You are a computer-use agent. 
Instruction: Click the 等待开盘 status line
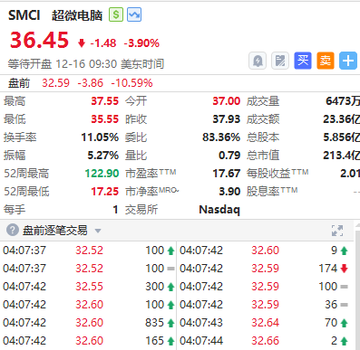pyautogui.click(x=86, y=64)
